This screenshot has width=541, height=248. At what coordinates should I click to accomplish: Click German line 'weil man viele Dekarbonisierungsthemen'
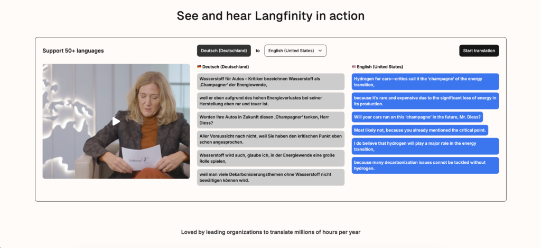coord(270,177)
